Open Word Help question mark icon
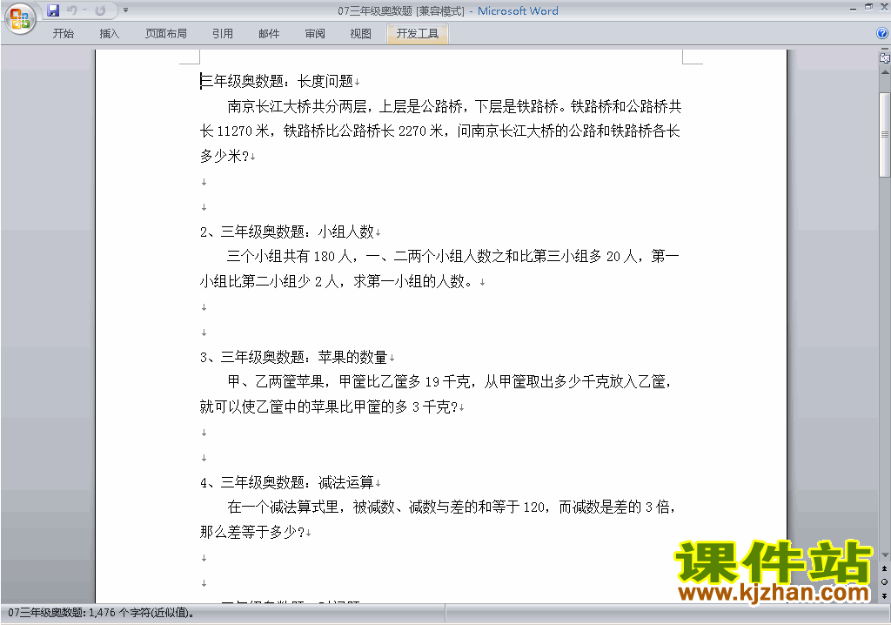 point(882,34)
